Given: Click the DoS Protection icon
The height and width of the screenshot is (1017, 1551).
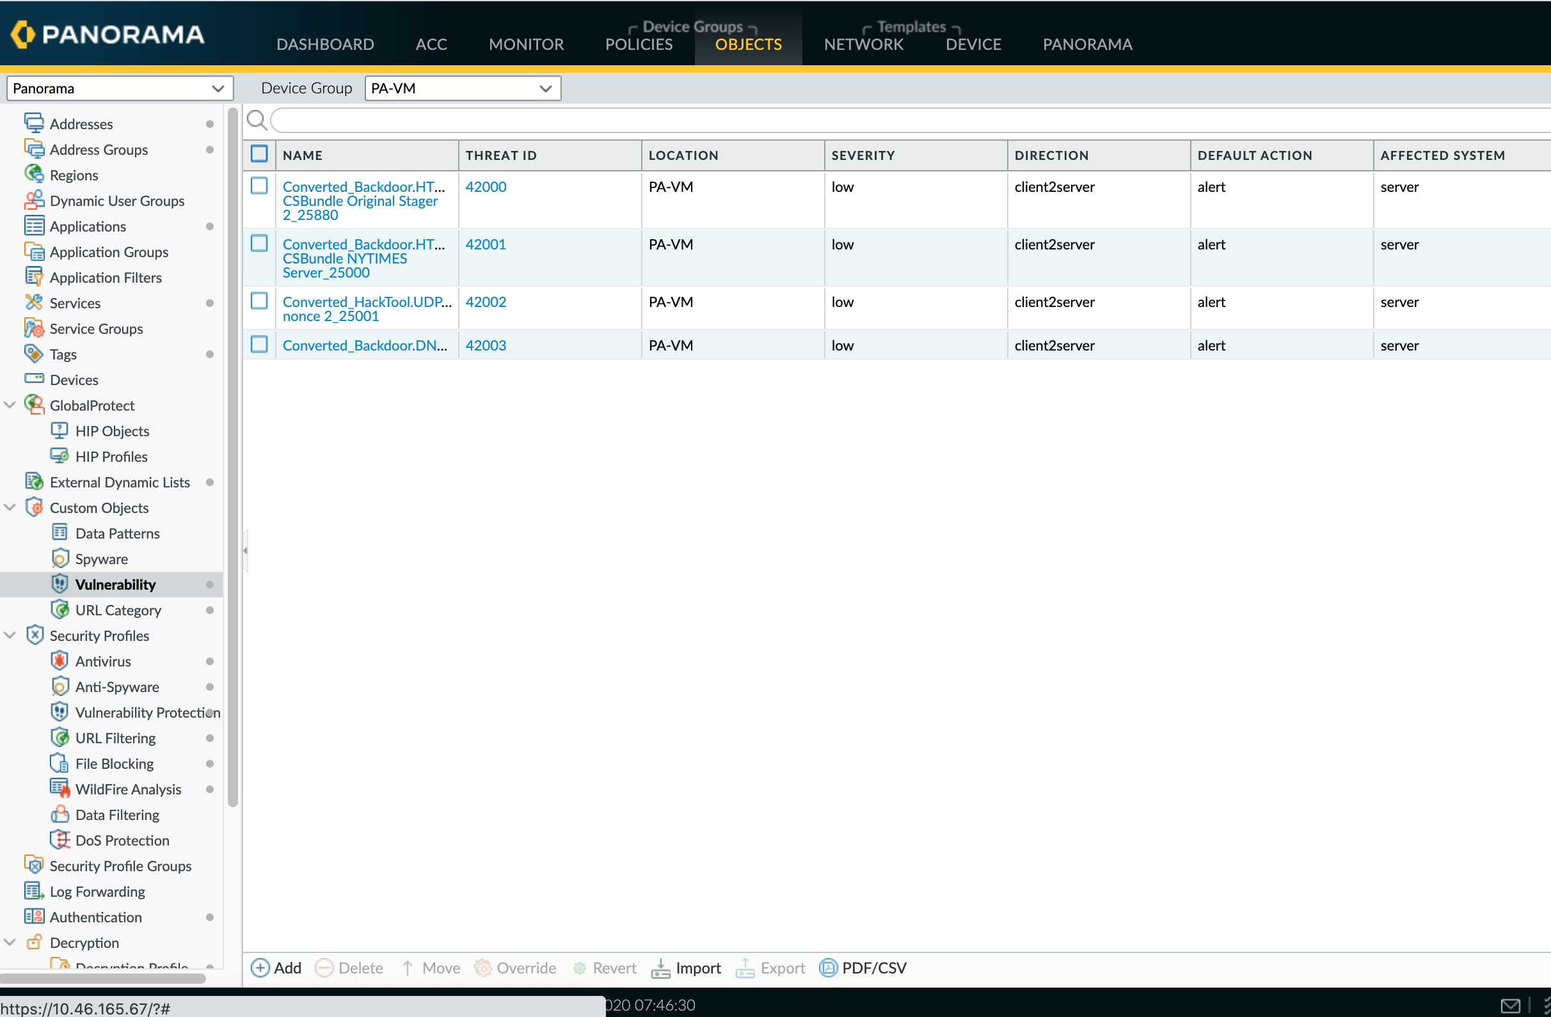Looking at the screenshot, I should [60, 840].
